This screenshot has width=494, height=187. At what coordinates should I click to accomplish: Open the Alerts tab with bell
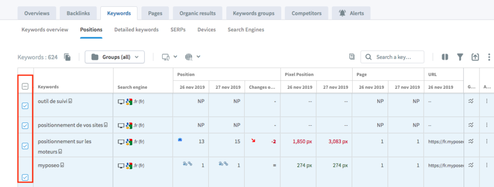pos(351,13)
